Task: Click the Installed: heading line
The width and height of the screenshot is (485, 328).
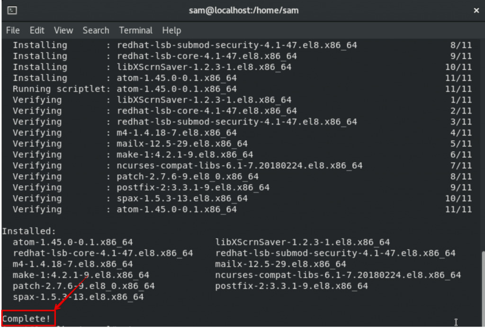Action: coord(29,231)
